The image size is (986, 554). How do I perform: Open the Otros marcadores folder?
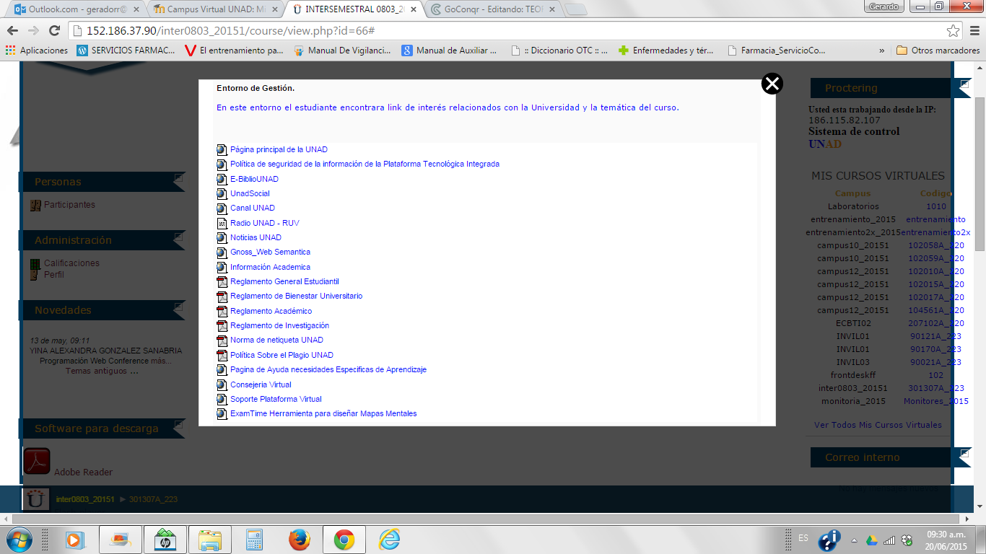click(x=938, y=50)
